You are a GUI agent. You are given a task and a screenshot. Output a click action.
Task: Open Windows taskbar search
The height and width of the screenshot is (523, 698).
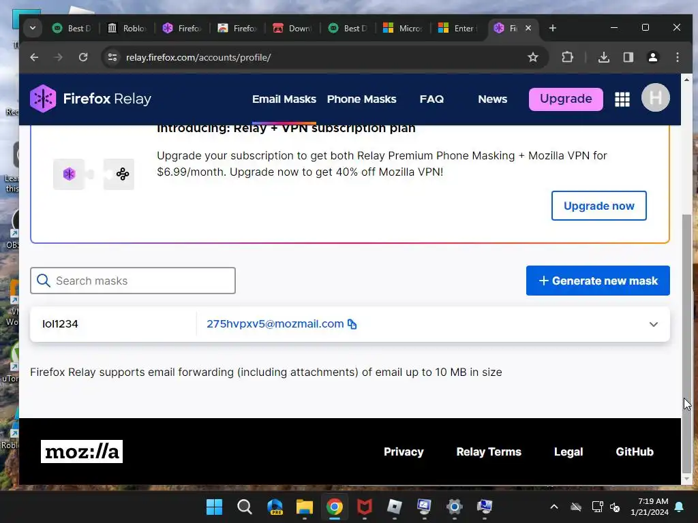click(x=245, y=507)
